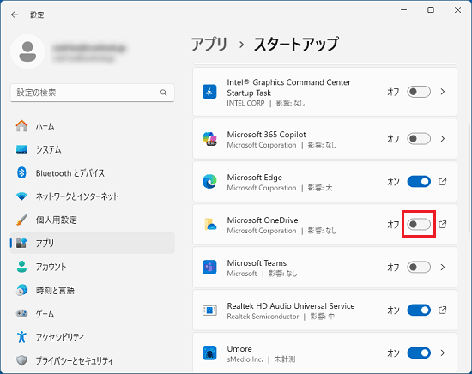Viewport: 472px width, 374px height.
Task: Click the Home house icon
Action: tap(21, 126)
